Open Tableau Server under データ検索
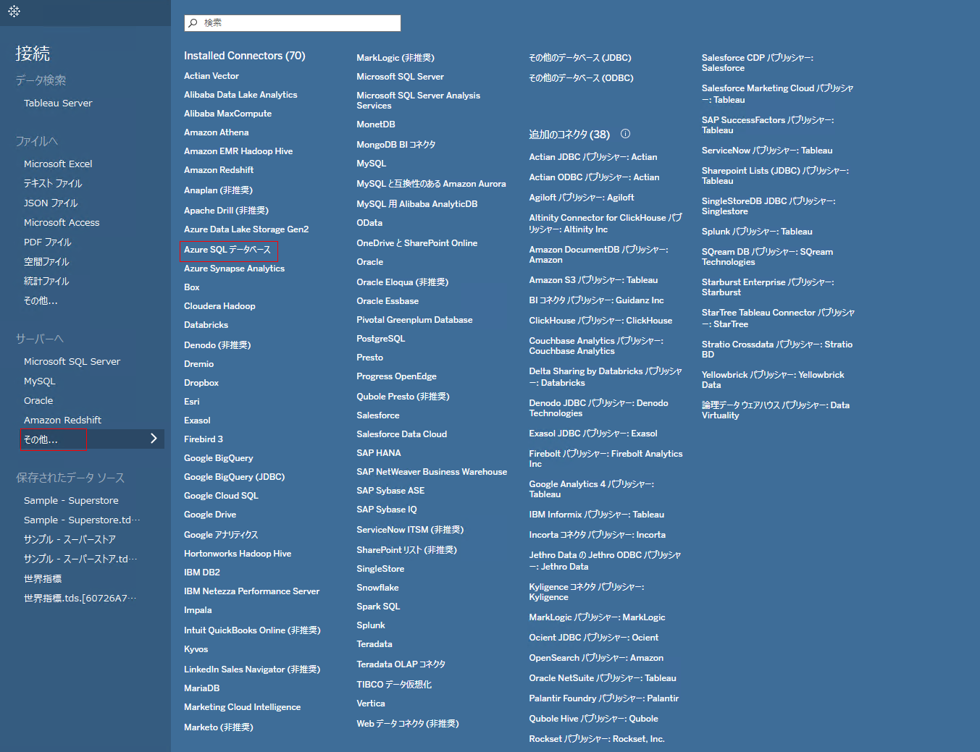 (x=58, y=103)
